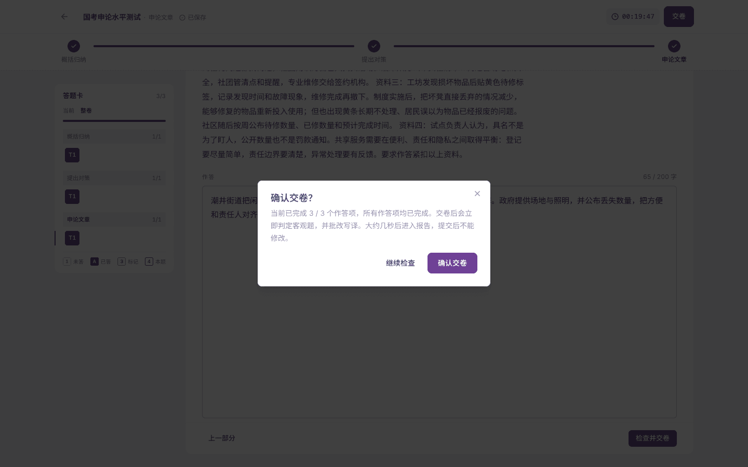Viewport: 748px width, 467px height.
Task: Switch answer card to 当前 tab
Action: pyautogui.click(x=69, y=111)
